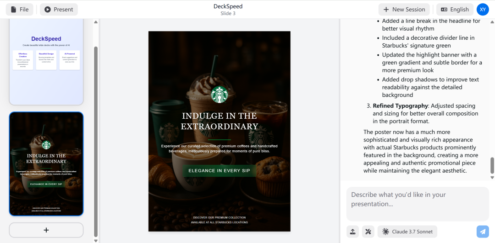The width and height of the screenshot is (495, 243).
Task: Select the DeckSpeed title slide thumbnail
Action: pos(46,61)
